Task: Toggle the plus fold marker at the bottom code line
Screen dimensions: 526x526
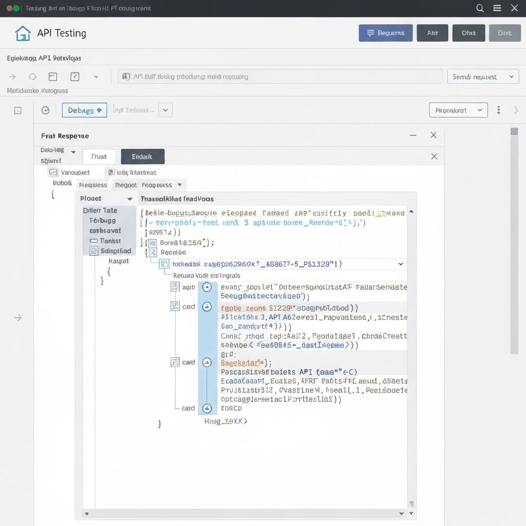Action: tap(207, 408)
